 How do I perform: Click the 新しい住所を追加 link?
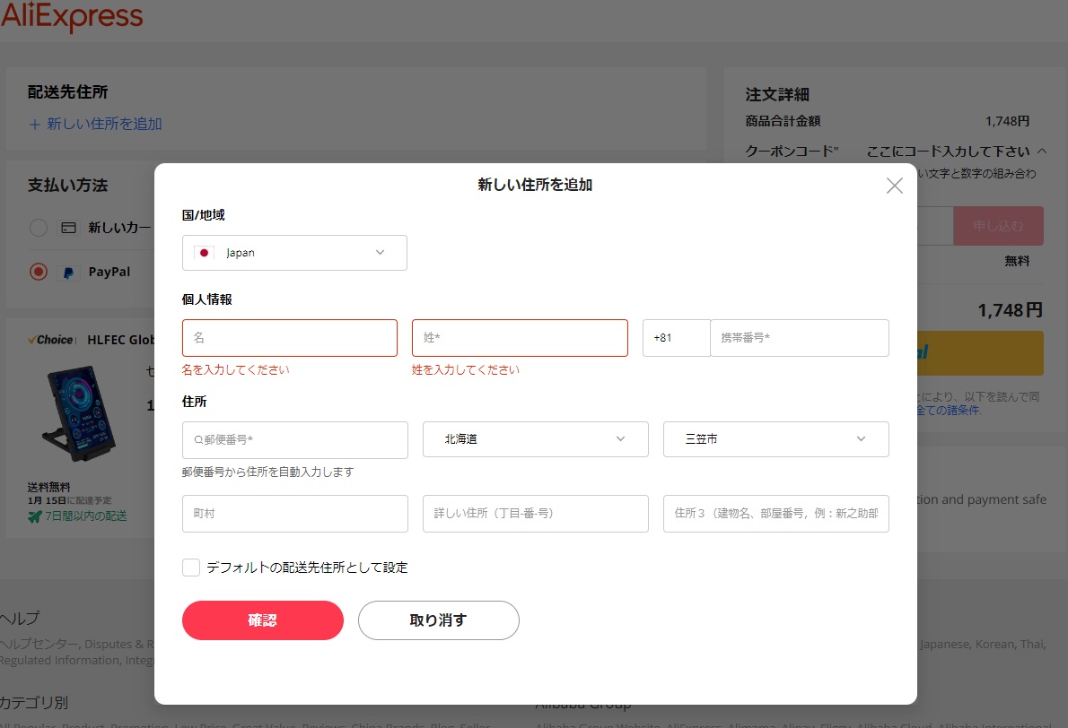[95, 125]
